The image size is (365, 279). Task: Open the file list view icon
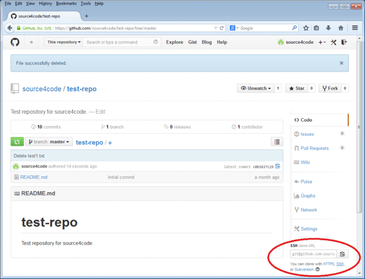point(277,142)
